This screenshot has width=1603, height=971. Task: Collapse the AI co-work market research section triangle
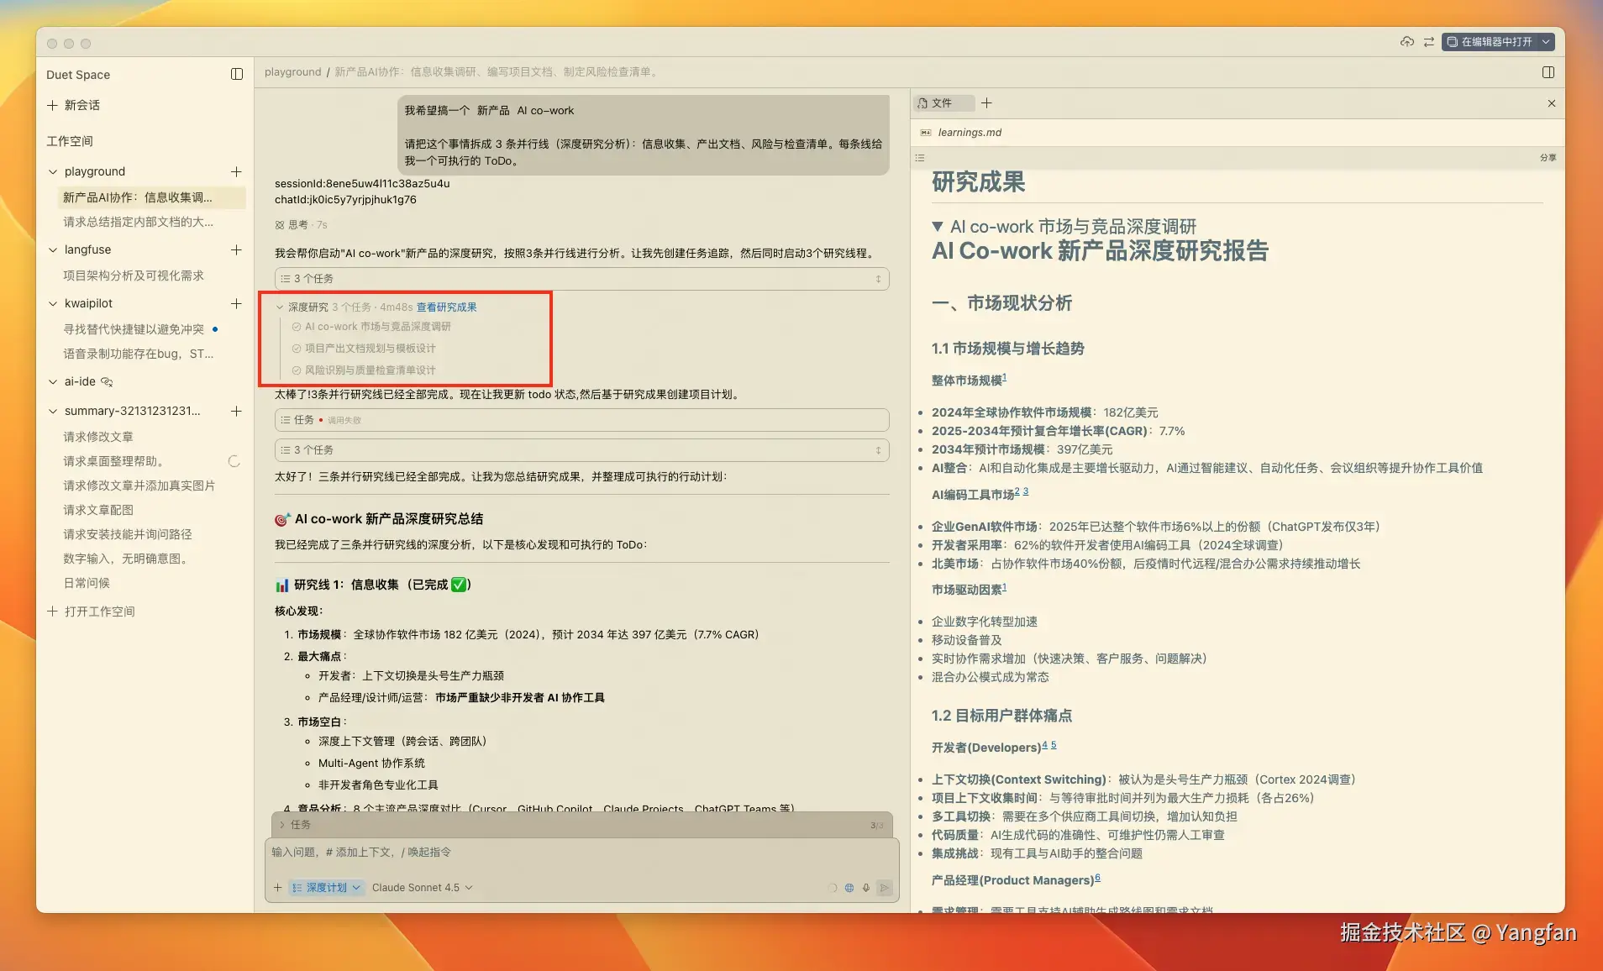pos(938,227)
